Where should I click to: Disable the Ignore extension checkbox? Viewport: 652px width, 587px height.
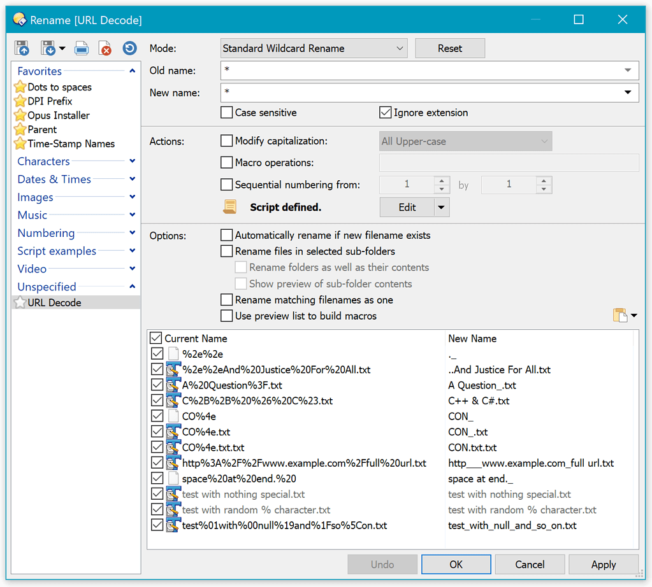tap(385, 112)
